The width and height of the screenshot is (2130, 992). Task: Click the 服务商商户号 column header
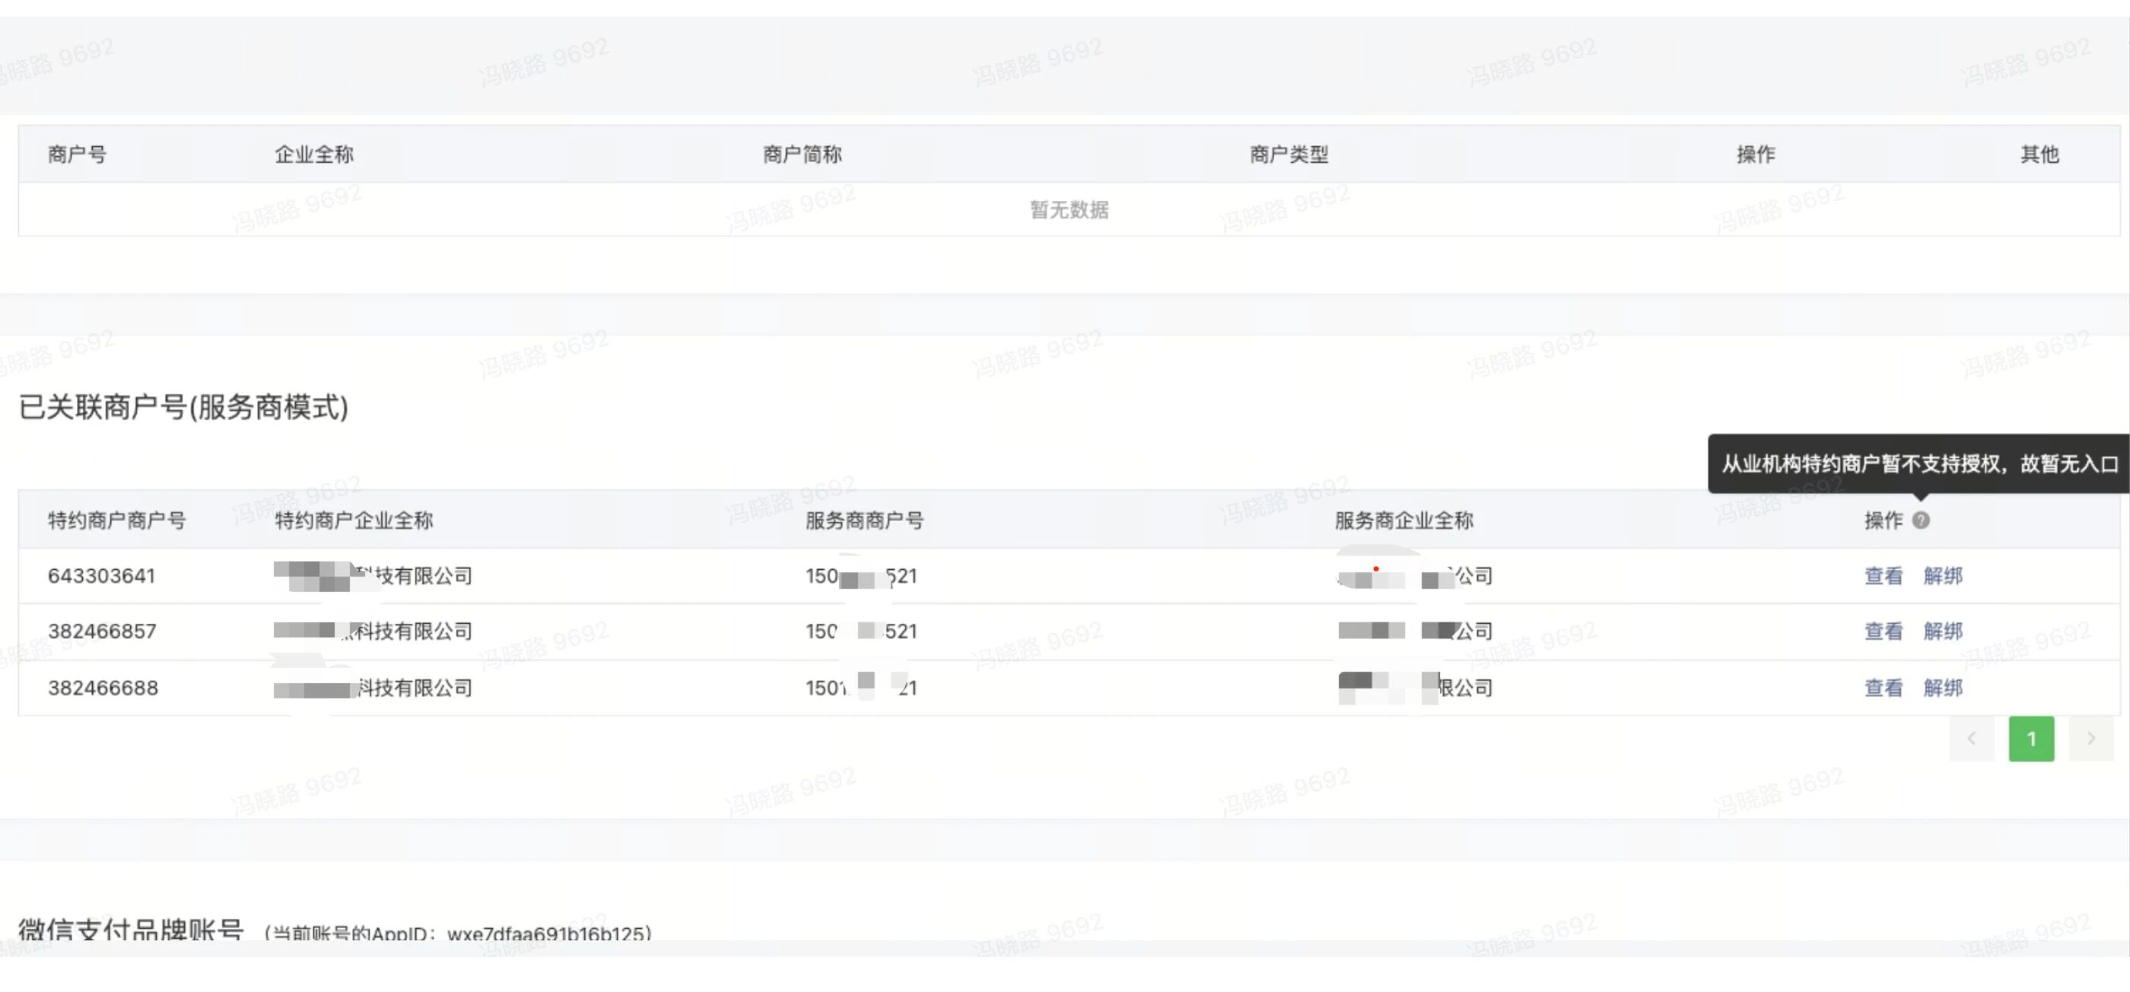864,521
